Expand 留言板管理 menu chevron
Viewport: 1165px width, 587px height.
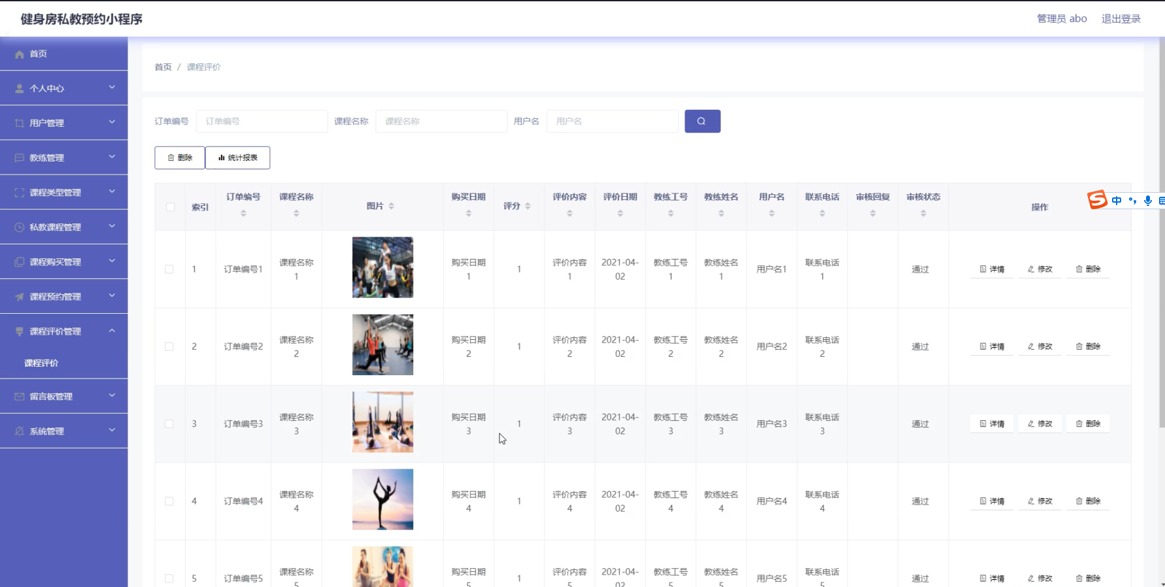coord(112,395)
